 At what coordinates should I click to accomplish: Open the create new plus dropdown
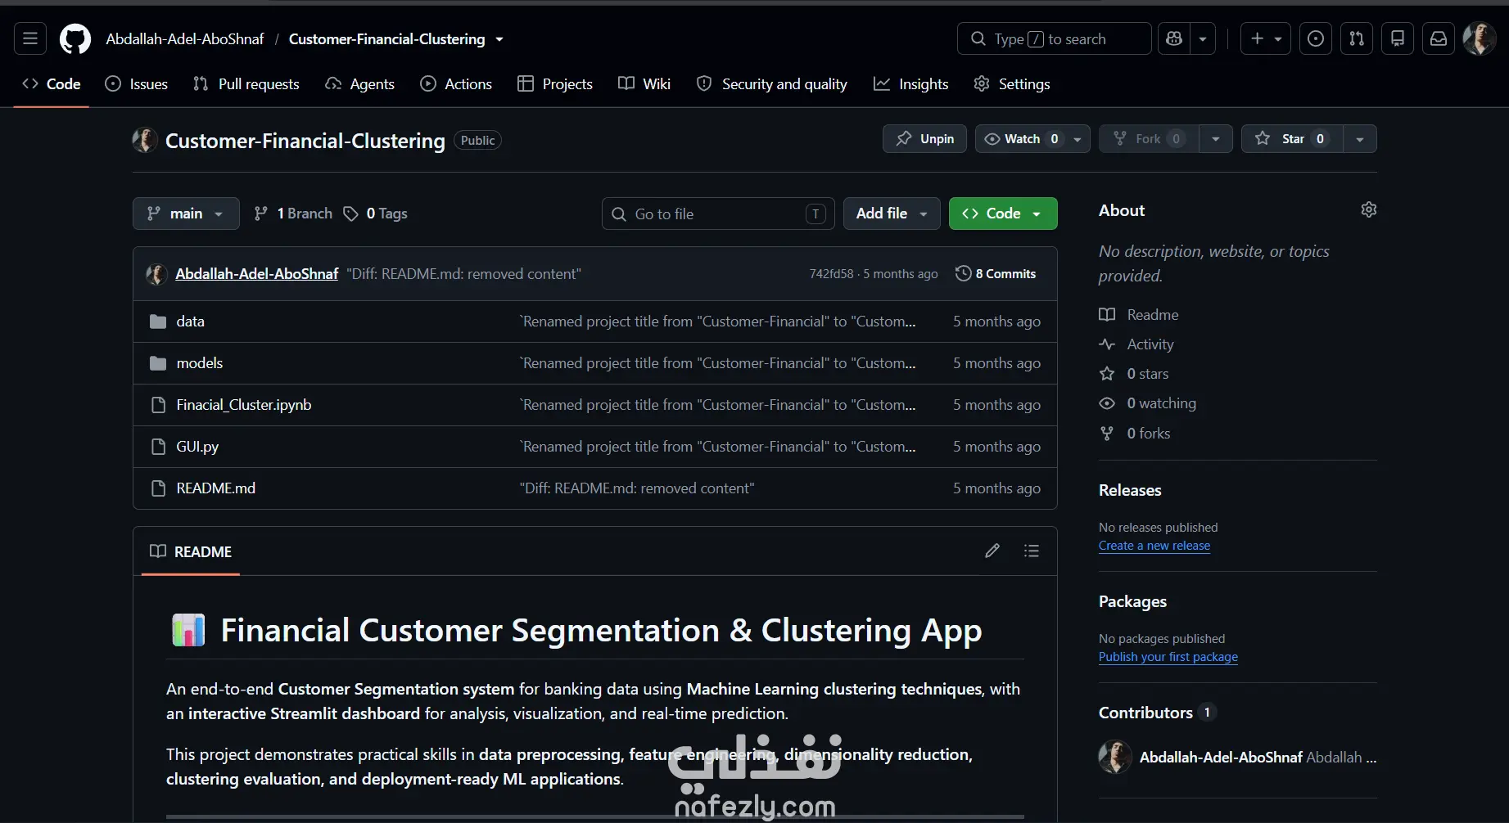[x=1266, y=38]
